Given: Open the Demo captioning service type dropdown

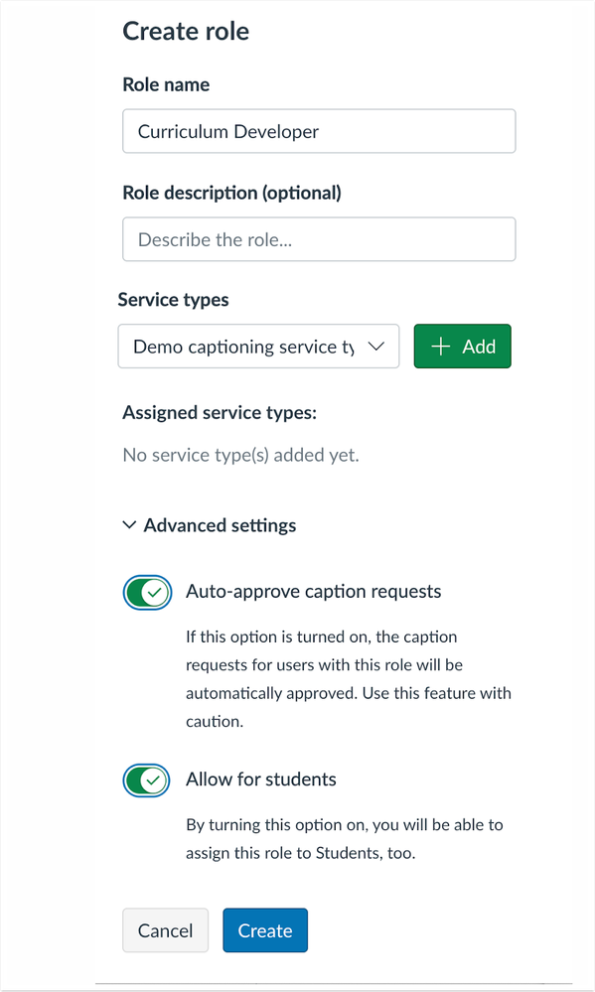Looking at the screenshot, I should 258,347.
